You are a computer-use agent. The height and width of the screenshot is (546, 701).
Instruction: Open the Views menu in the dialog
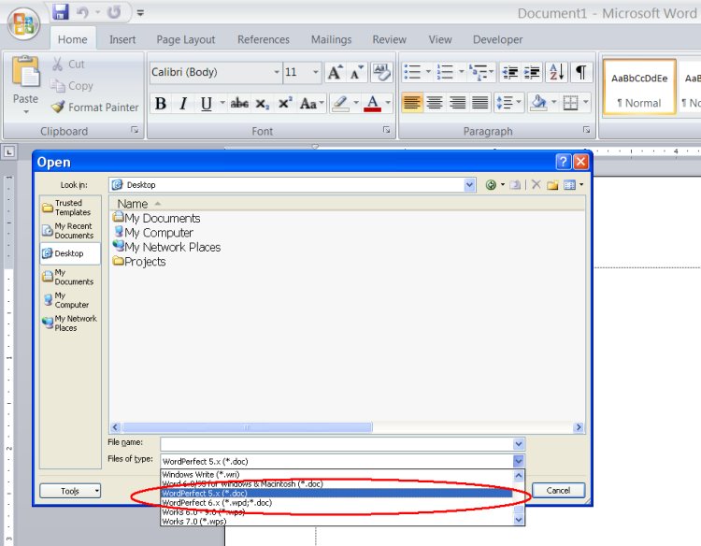tap(574, 185)
